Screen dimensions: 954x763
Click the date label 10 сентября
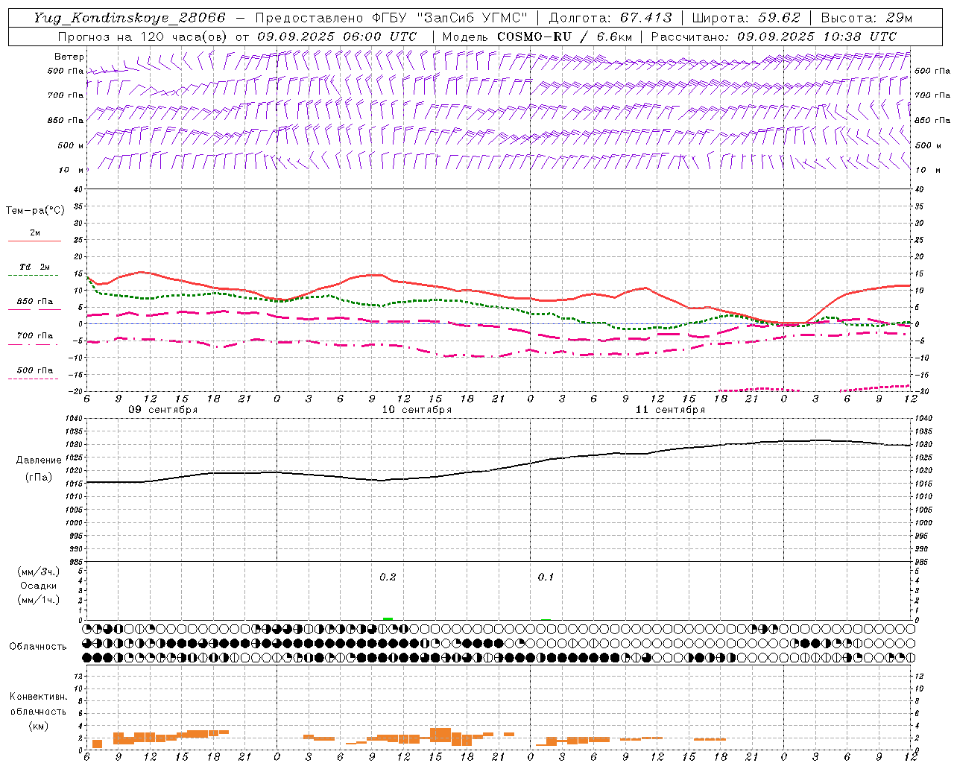point(417,410)
